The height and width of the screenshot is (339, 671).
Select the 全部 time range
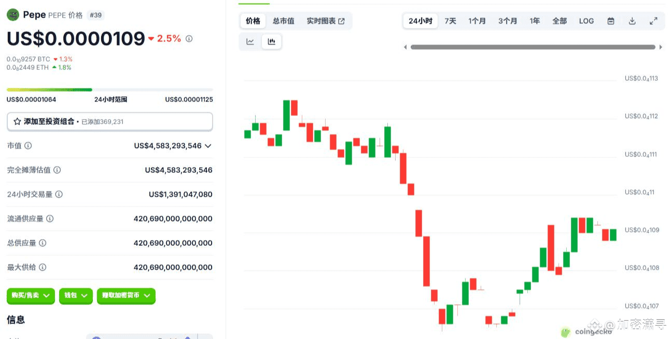(x=560, y=21)
